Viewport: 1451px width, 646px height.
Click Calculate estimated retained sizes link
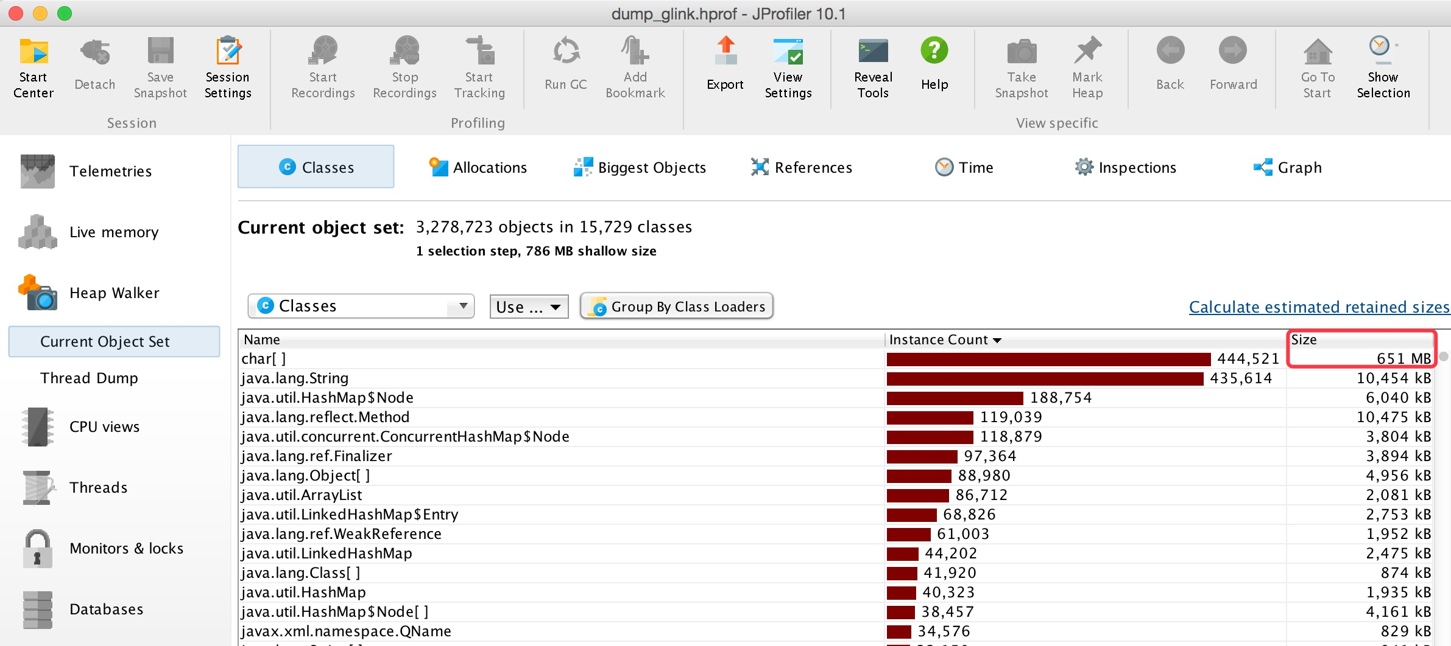click(x=1319, y=307)
